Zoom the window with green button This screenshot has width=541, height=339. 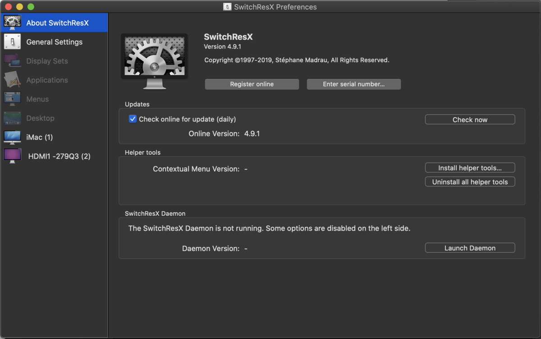31,7
